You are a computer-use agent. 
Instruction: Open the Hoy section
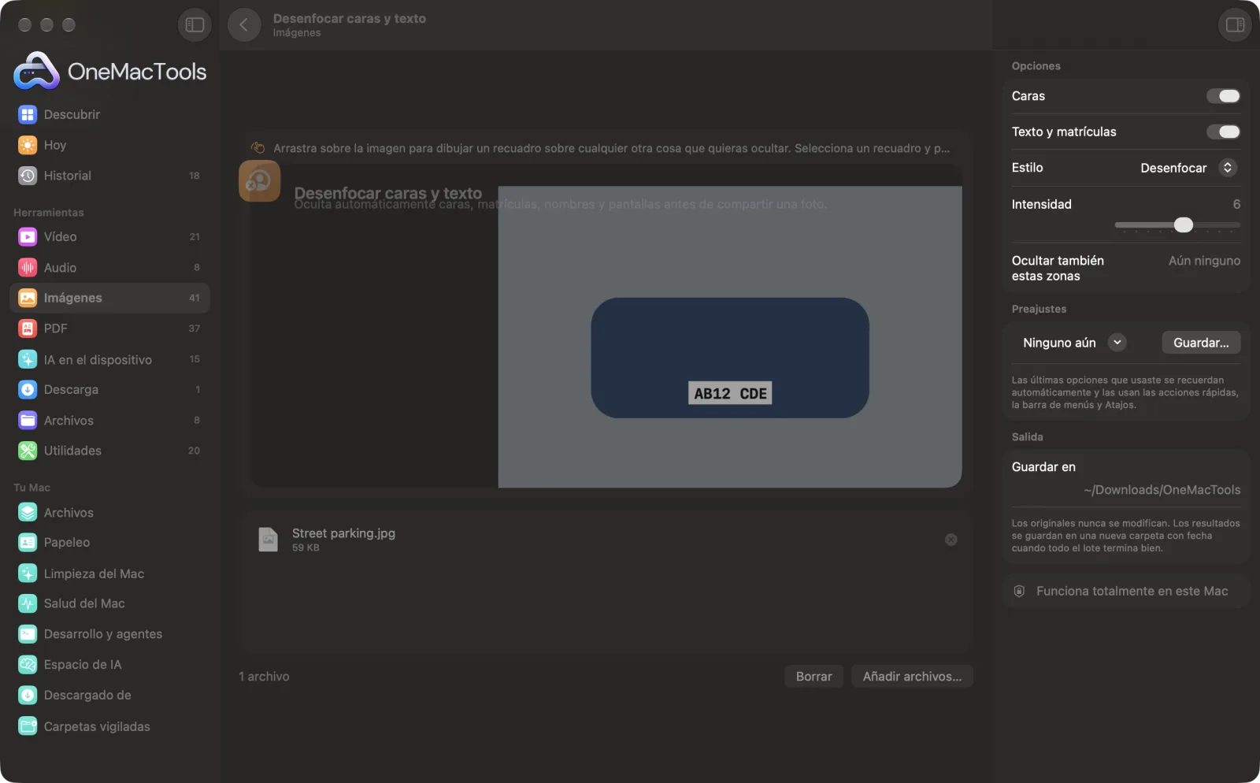[109, 145]
